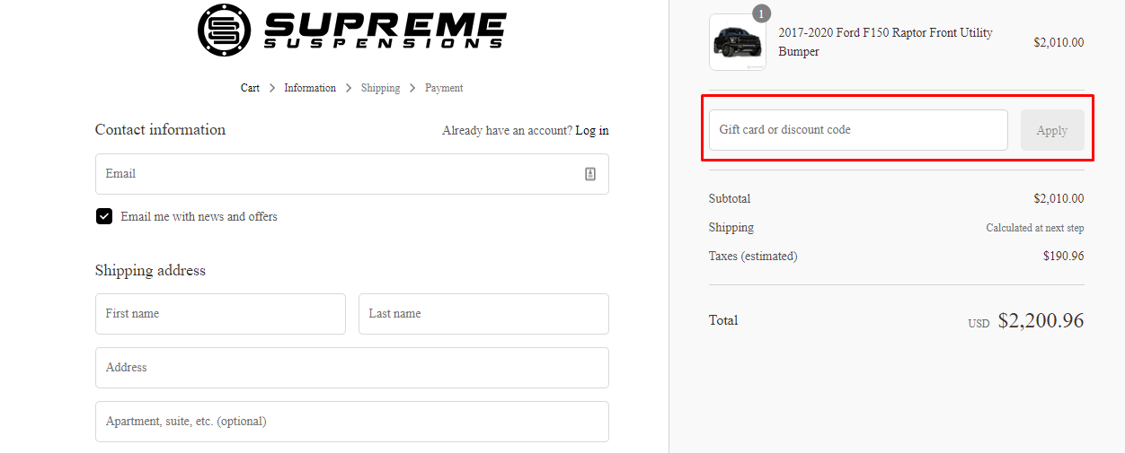Image resolution: width=1125 pixels, height=453 pixels.
Task: Click the contact card icon in Email field
Action: (x=590, y=174)
